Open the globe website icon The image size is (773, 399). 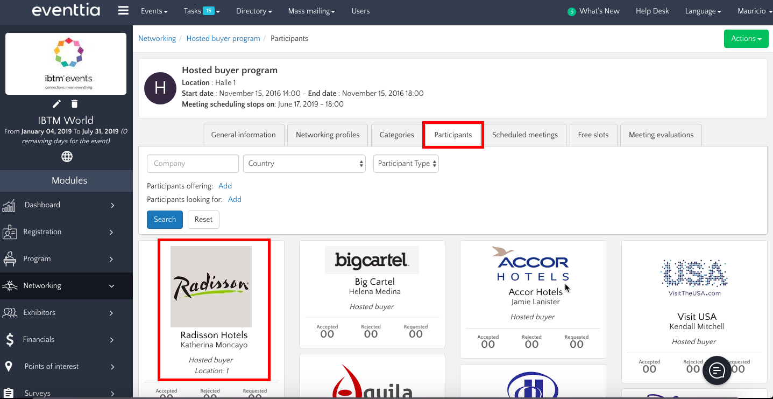point(67,157)
